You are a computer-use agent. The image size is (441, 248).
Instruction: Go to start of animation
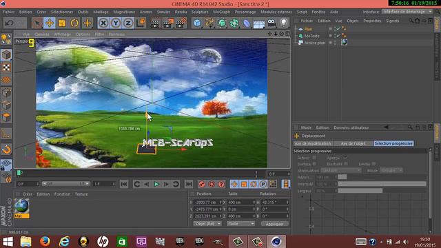(124, 184)
